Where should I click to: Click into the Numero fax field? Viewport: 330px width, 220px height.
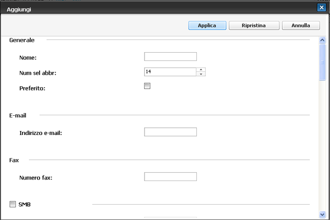click(x=170, y=177)
